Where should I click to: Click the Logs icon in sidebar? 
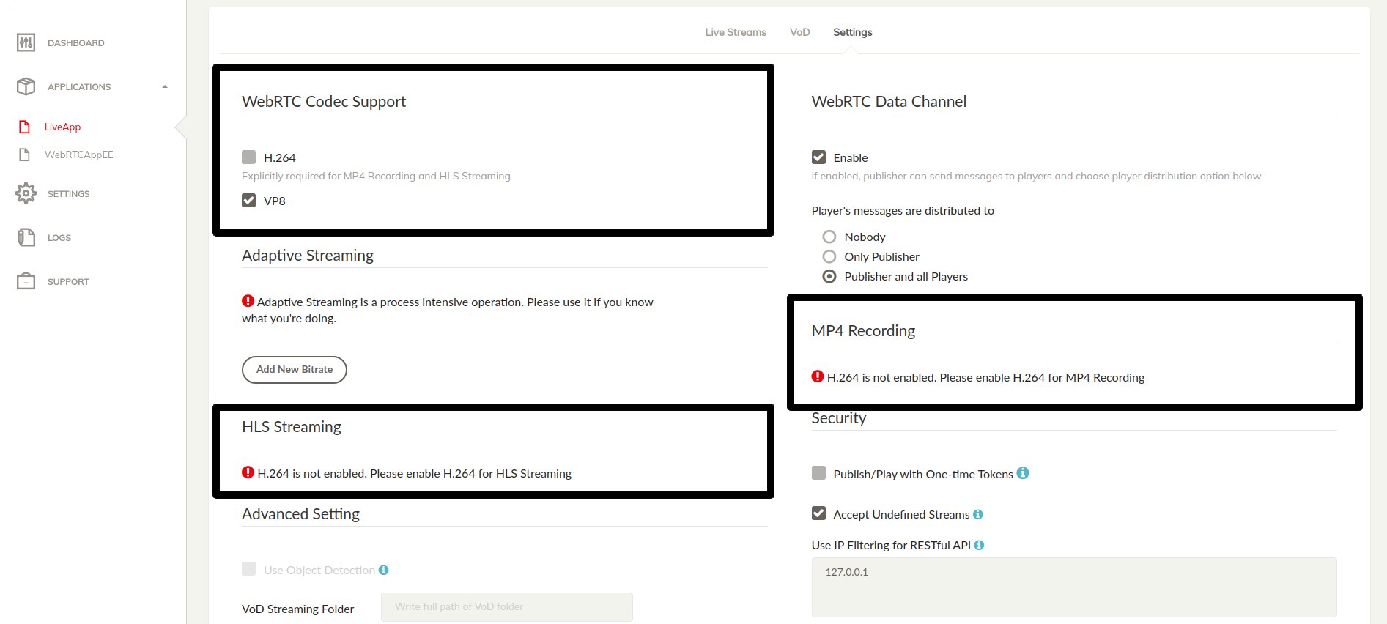26,237
